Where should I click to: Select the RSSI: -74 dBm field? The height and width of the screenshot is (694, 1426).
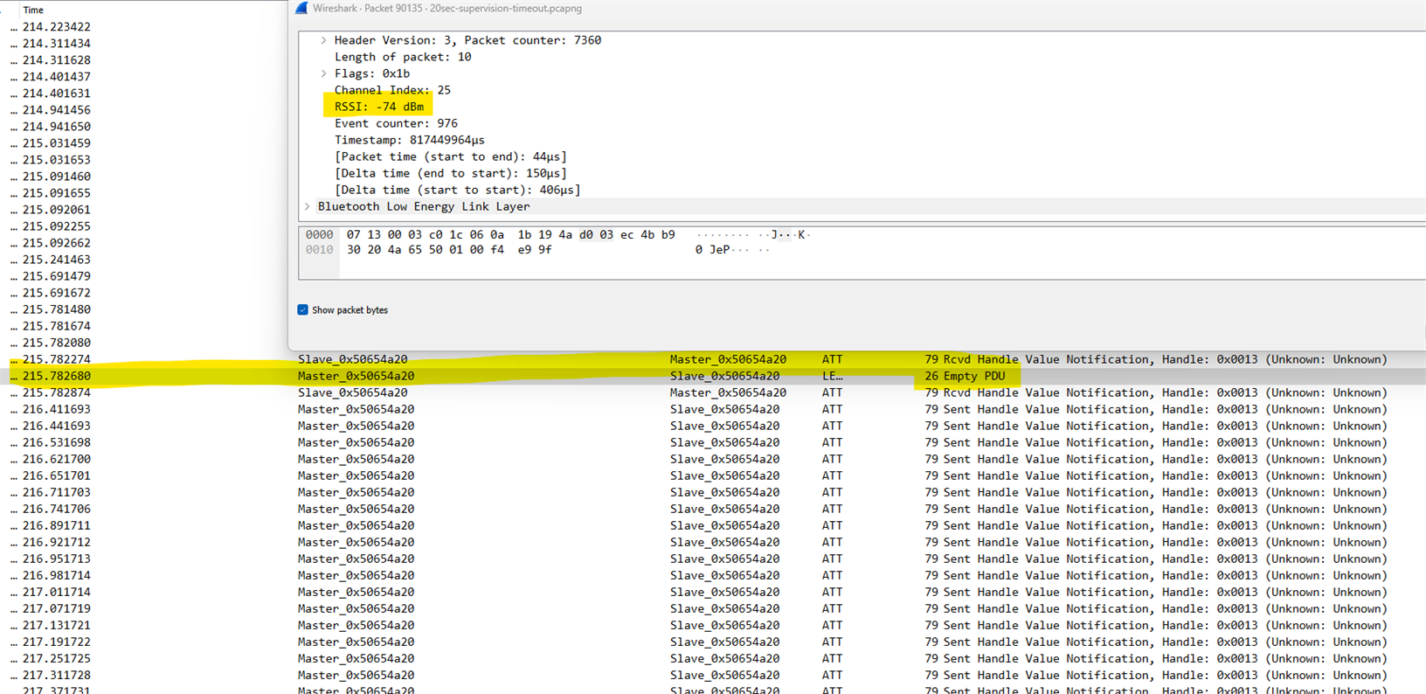[x=379, y=107]
